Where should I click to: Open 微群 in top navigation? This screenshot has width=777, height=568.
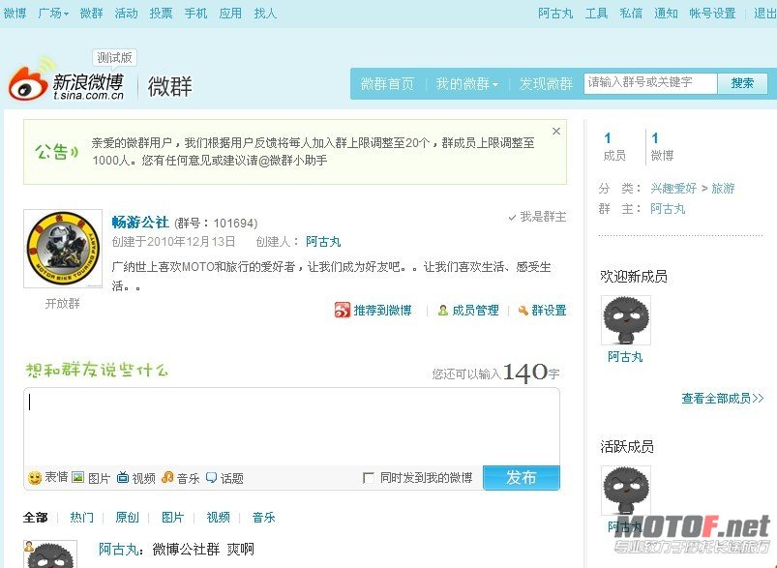92,14
